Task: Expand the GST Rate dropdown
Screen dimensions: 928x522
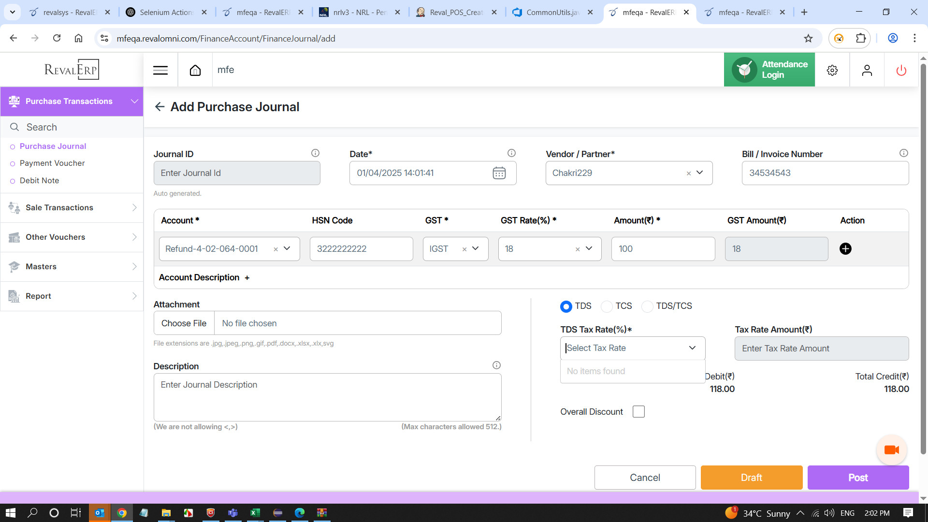Action: (x=589, y=248)
